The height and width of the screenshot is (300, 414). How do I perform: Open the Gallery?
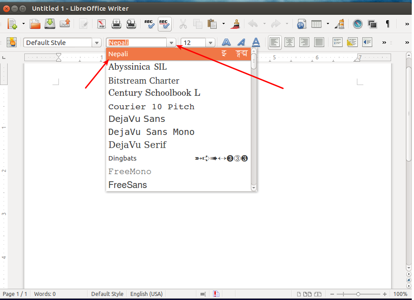[x=372, y=24]
